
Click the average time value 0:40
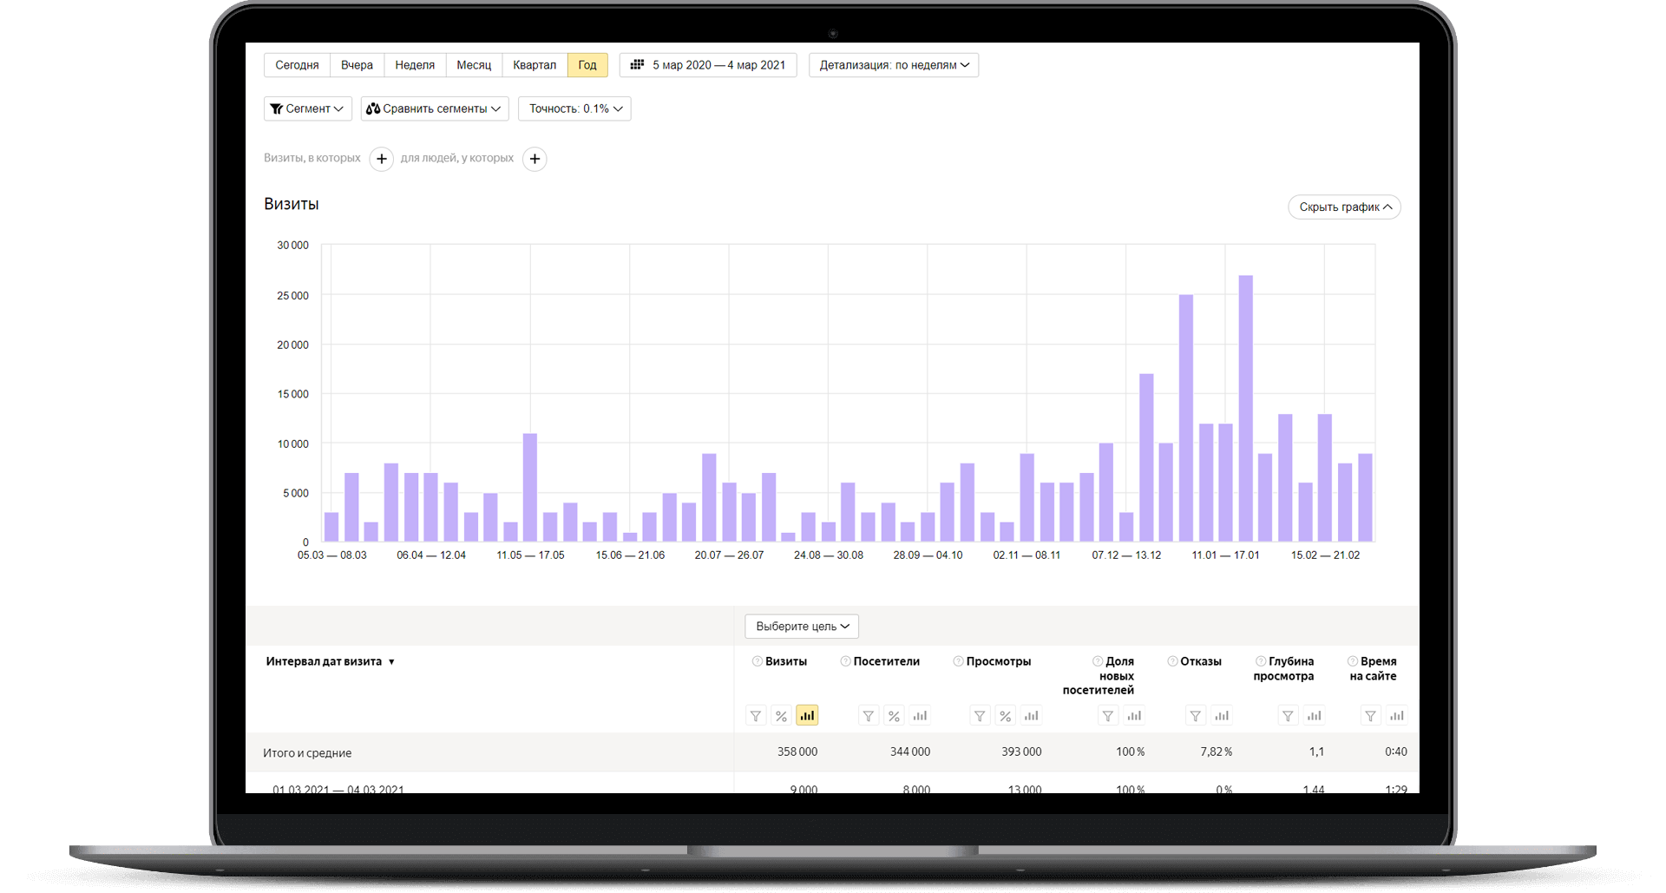(1396, 752)
